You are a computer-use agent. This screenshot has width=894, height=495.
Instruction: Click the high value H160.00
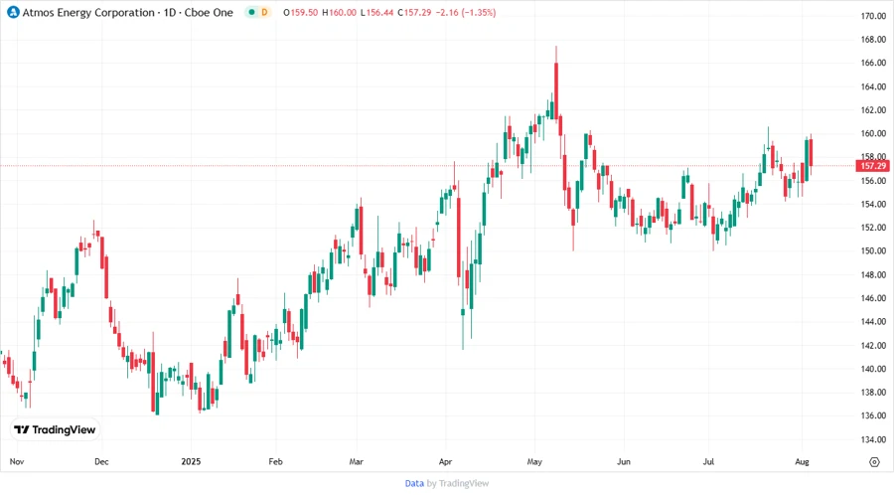(340, 12)
